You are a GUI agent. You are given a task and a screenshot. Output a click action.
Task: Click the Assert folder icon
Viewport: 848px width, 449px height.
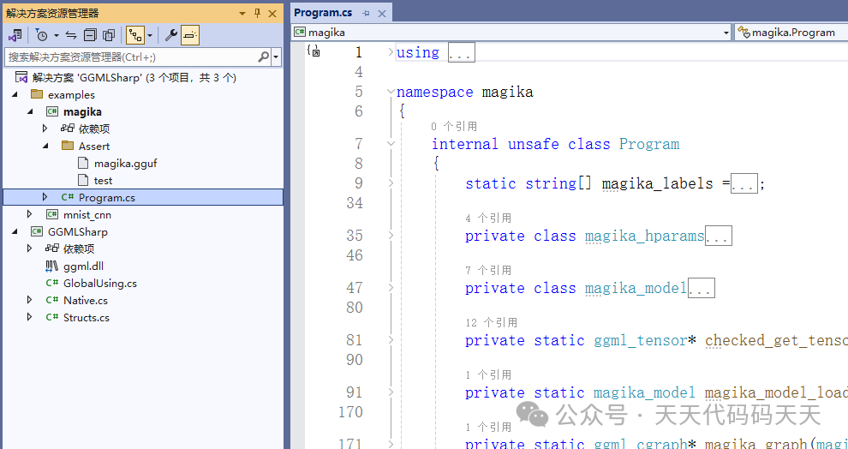(68, 146)
